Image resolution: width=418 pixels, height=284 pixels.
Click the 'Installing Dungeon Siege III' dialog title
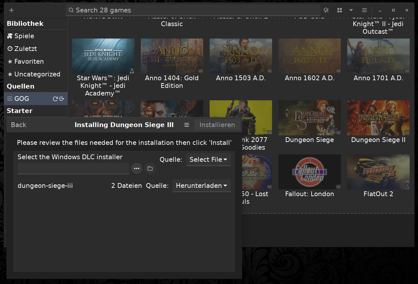click(x=124, y=125)
